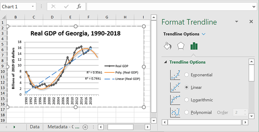Click the Linear trendline preview icon
Screen dimensions: 259x132
pyautogui.click(x=175, y=87)
